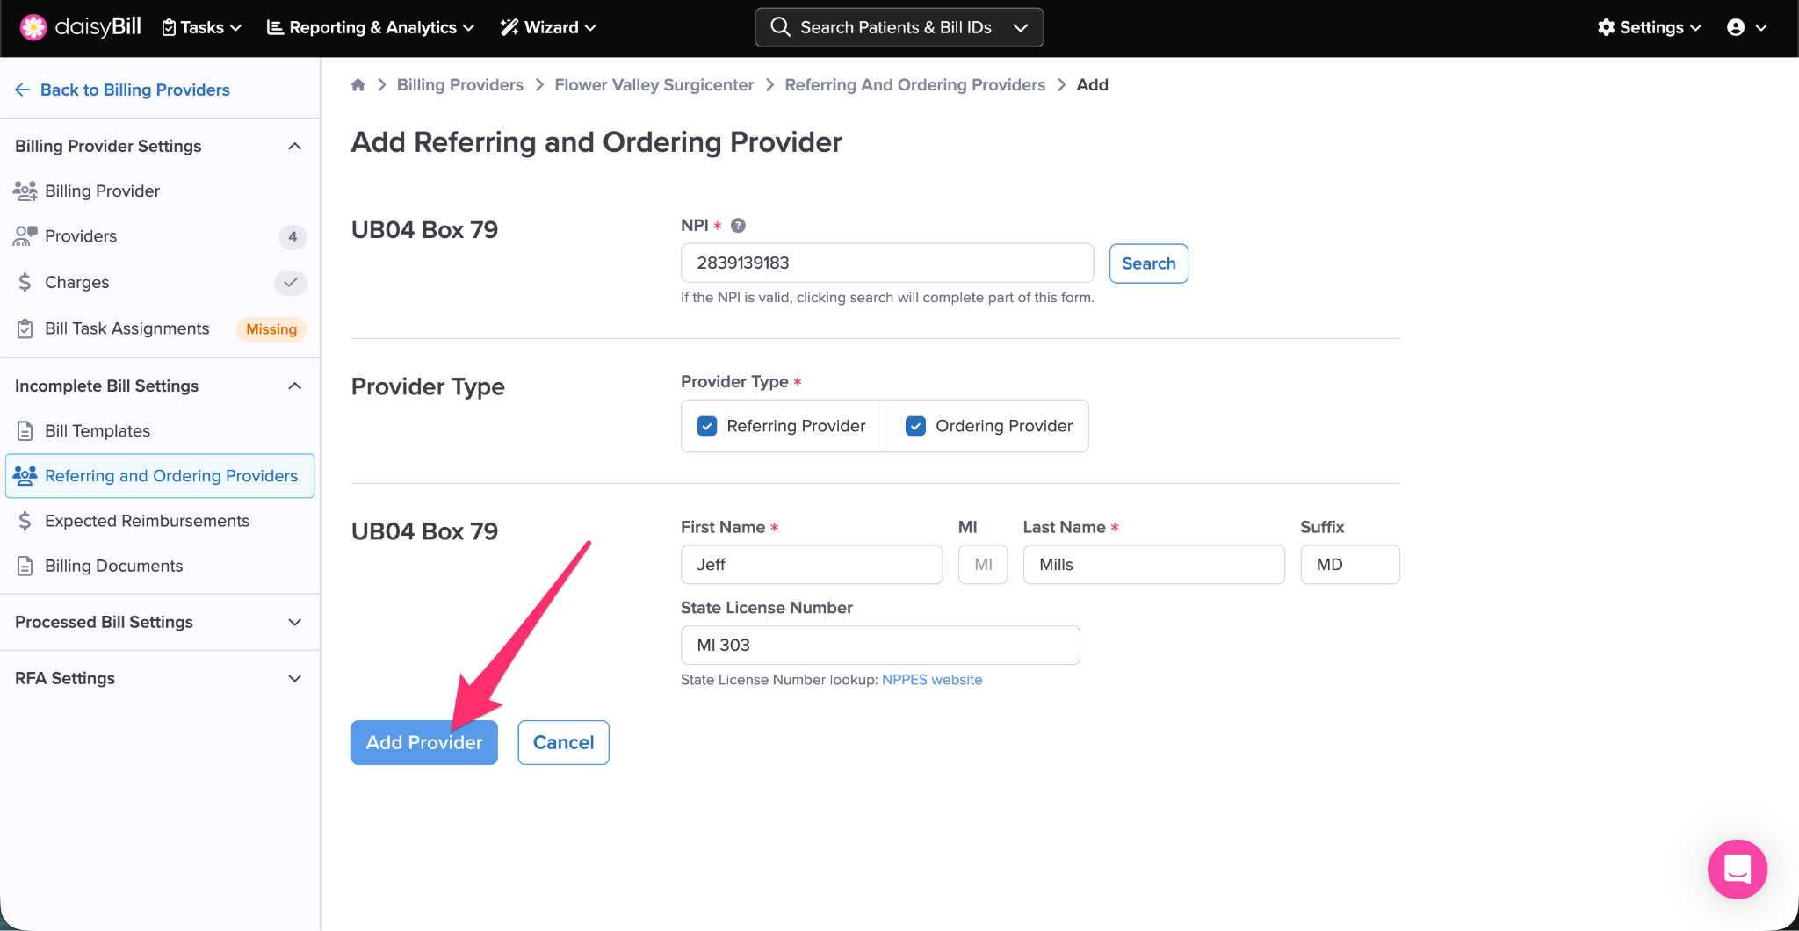
Task: Click the home icon in breadcrumb
Action: 358,85
